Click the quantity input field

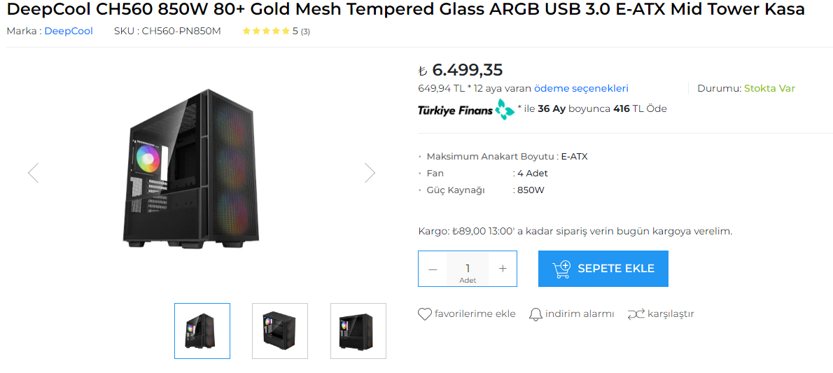468,268
